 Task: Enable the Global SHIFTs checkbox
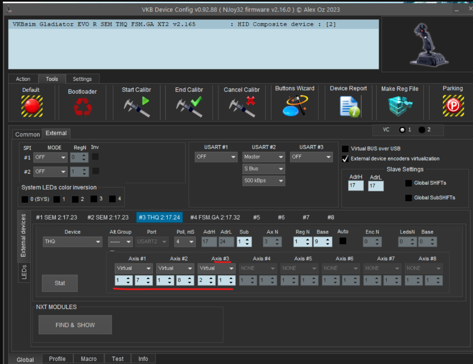coord(408,183)
